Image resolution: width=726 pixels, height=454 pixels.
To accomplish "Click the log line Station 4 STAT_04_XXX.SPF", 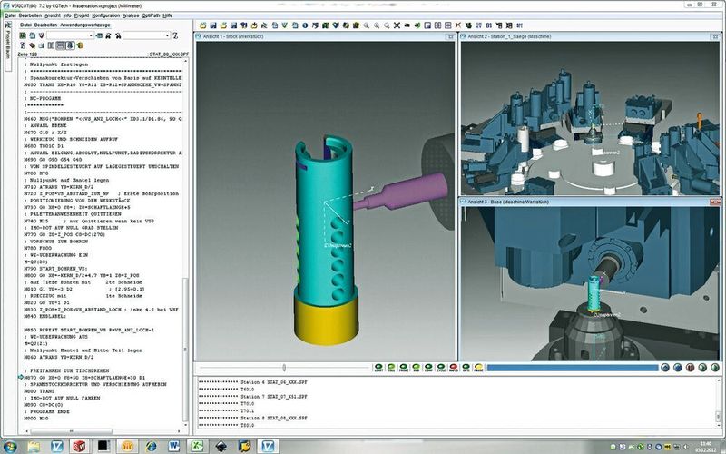I will pos(273,382).
